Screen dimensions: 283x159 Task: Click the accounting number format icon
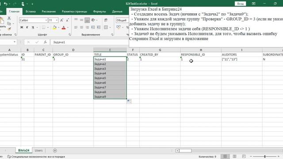119,27
